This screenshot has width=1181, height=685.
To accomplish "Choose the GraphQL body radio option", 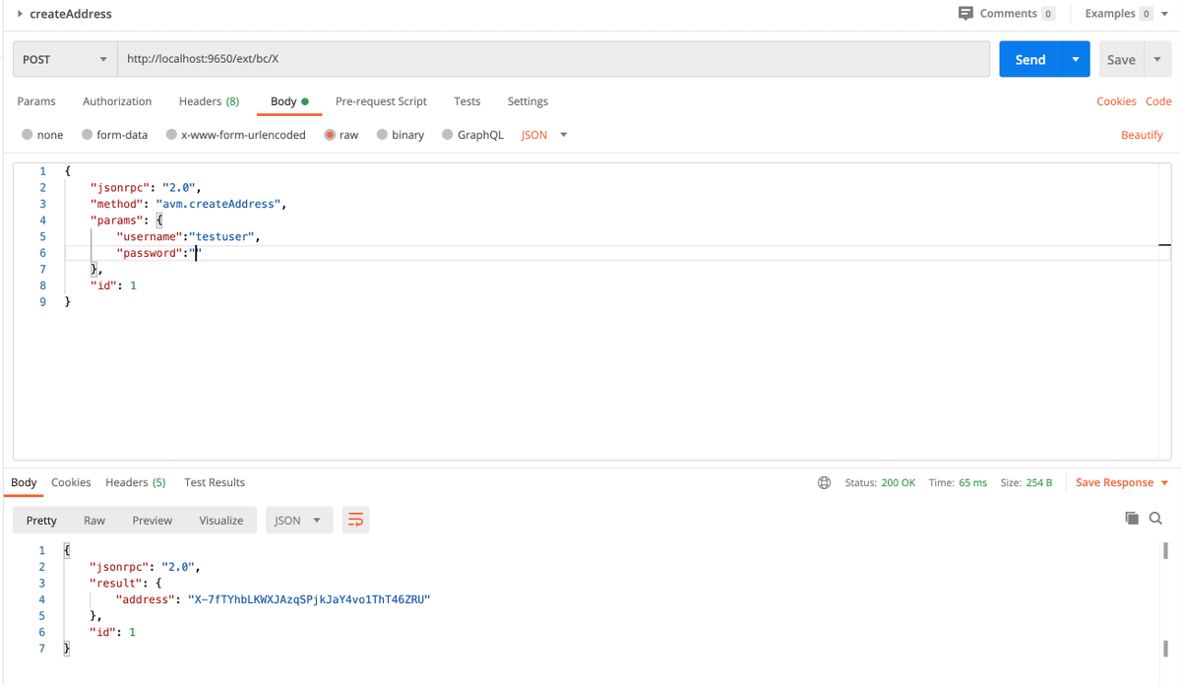I will click(449, 135).
